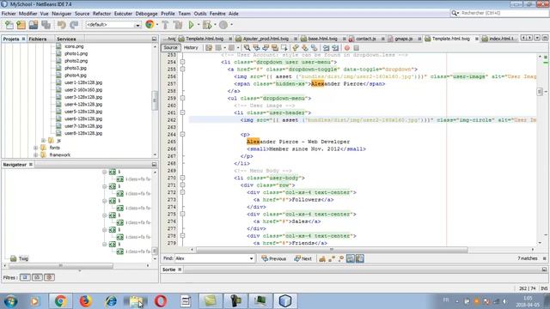Open the Debug Project dropdown arrow
The height and width of the screenshot is (309, 550).
click(215, 25)
